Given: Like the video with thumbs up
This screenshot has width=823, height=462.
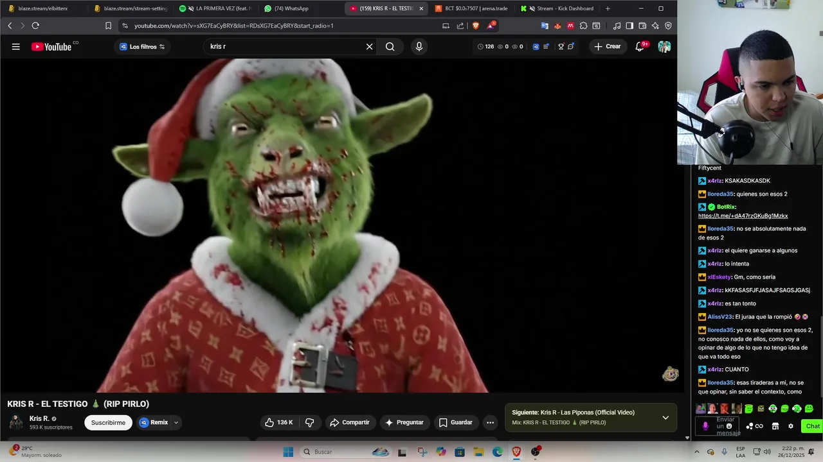Looking at the screenshot, I should coord(279,422).
